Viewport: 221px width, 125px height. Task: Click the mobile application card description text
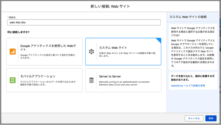click(x=47, y=83)
